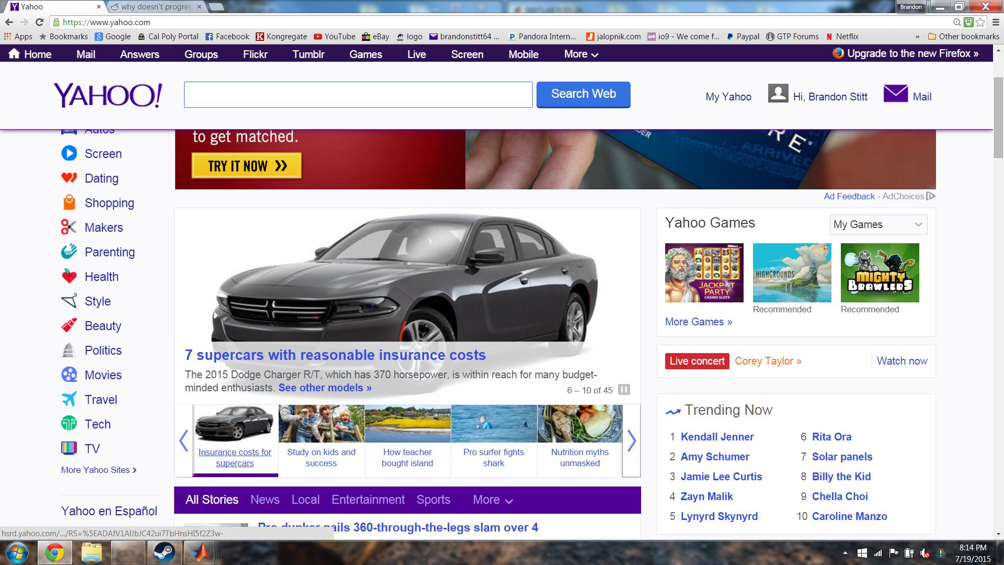Click the Home house icon in navbar

tap(15, 53)
